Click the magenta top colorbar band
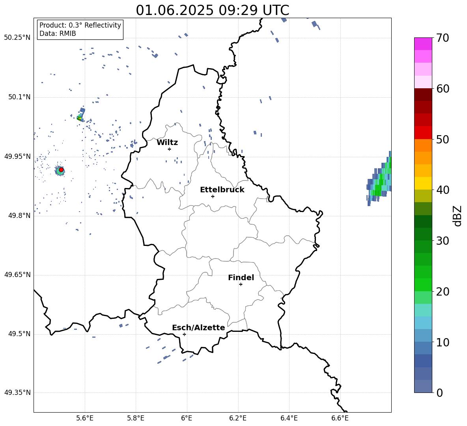This screenshot has width=467, height=426. pos(423,44)
